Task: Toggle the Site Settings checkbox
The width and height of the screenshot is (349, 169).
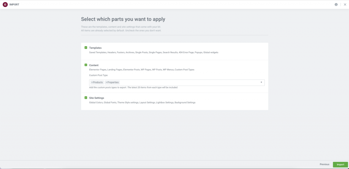Action: point(86,98)
